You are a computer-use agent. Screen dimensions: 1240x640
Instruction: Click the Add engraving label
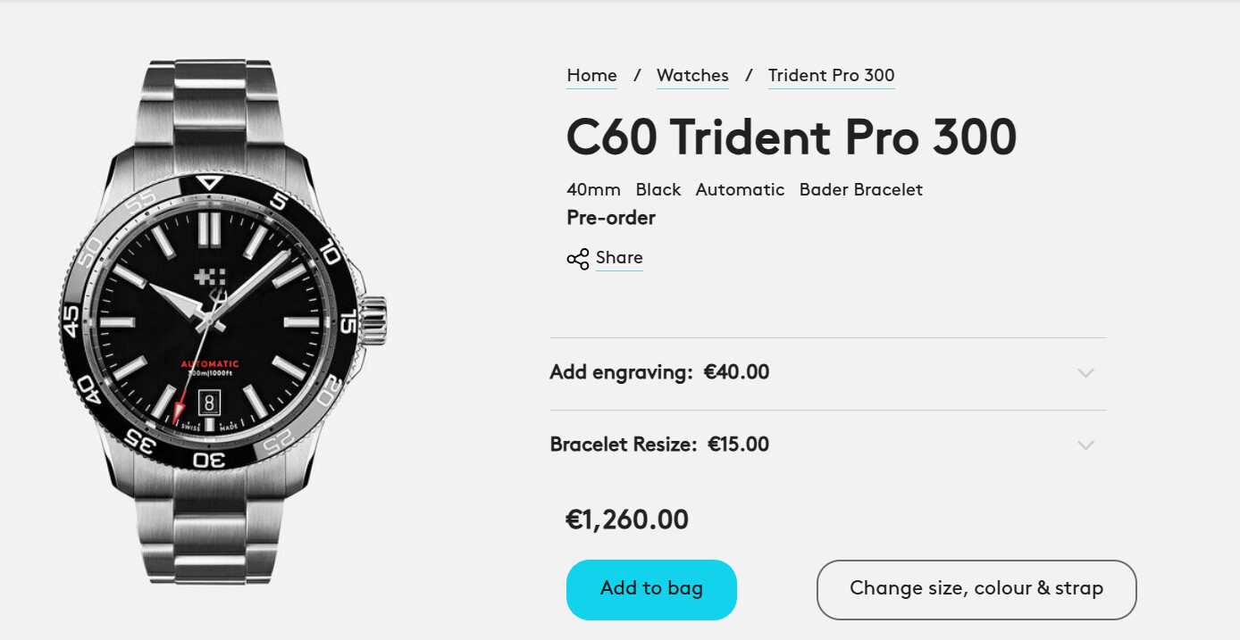click(x=621, y=372)
